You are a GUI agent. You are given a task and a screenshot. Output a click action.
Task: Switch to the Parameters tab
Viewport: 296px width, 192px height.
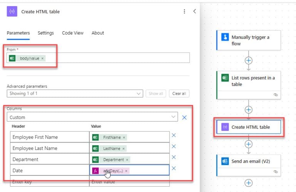coord(18,33)
